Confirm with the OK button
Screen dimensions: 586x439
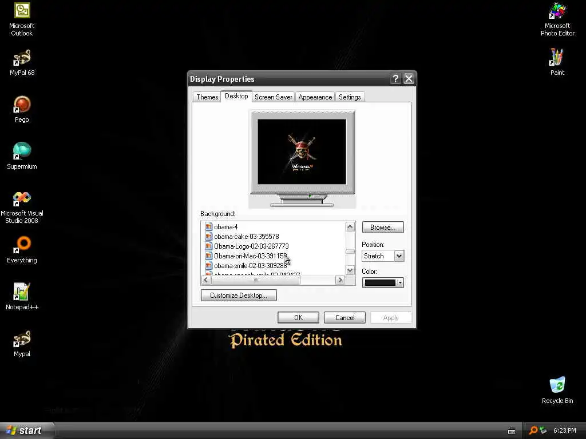(298, 318)
